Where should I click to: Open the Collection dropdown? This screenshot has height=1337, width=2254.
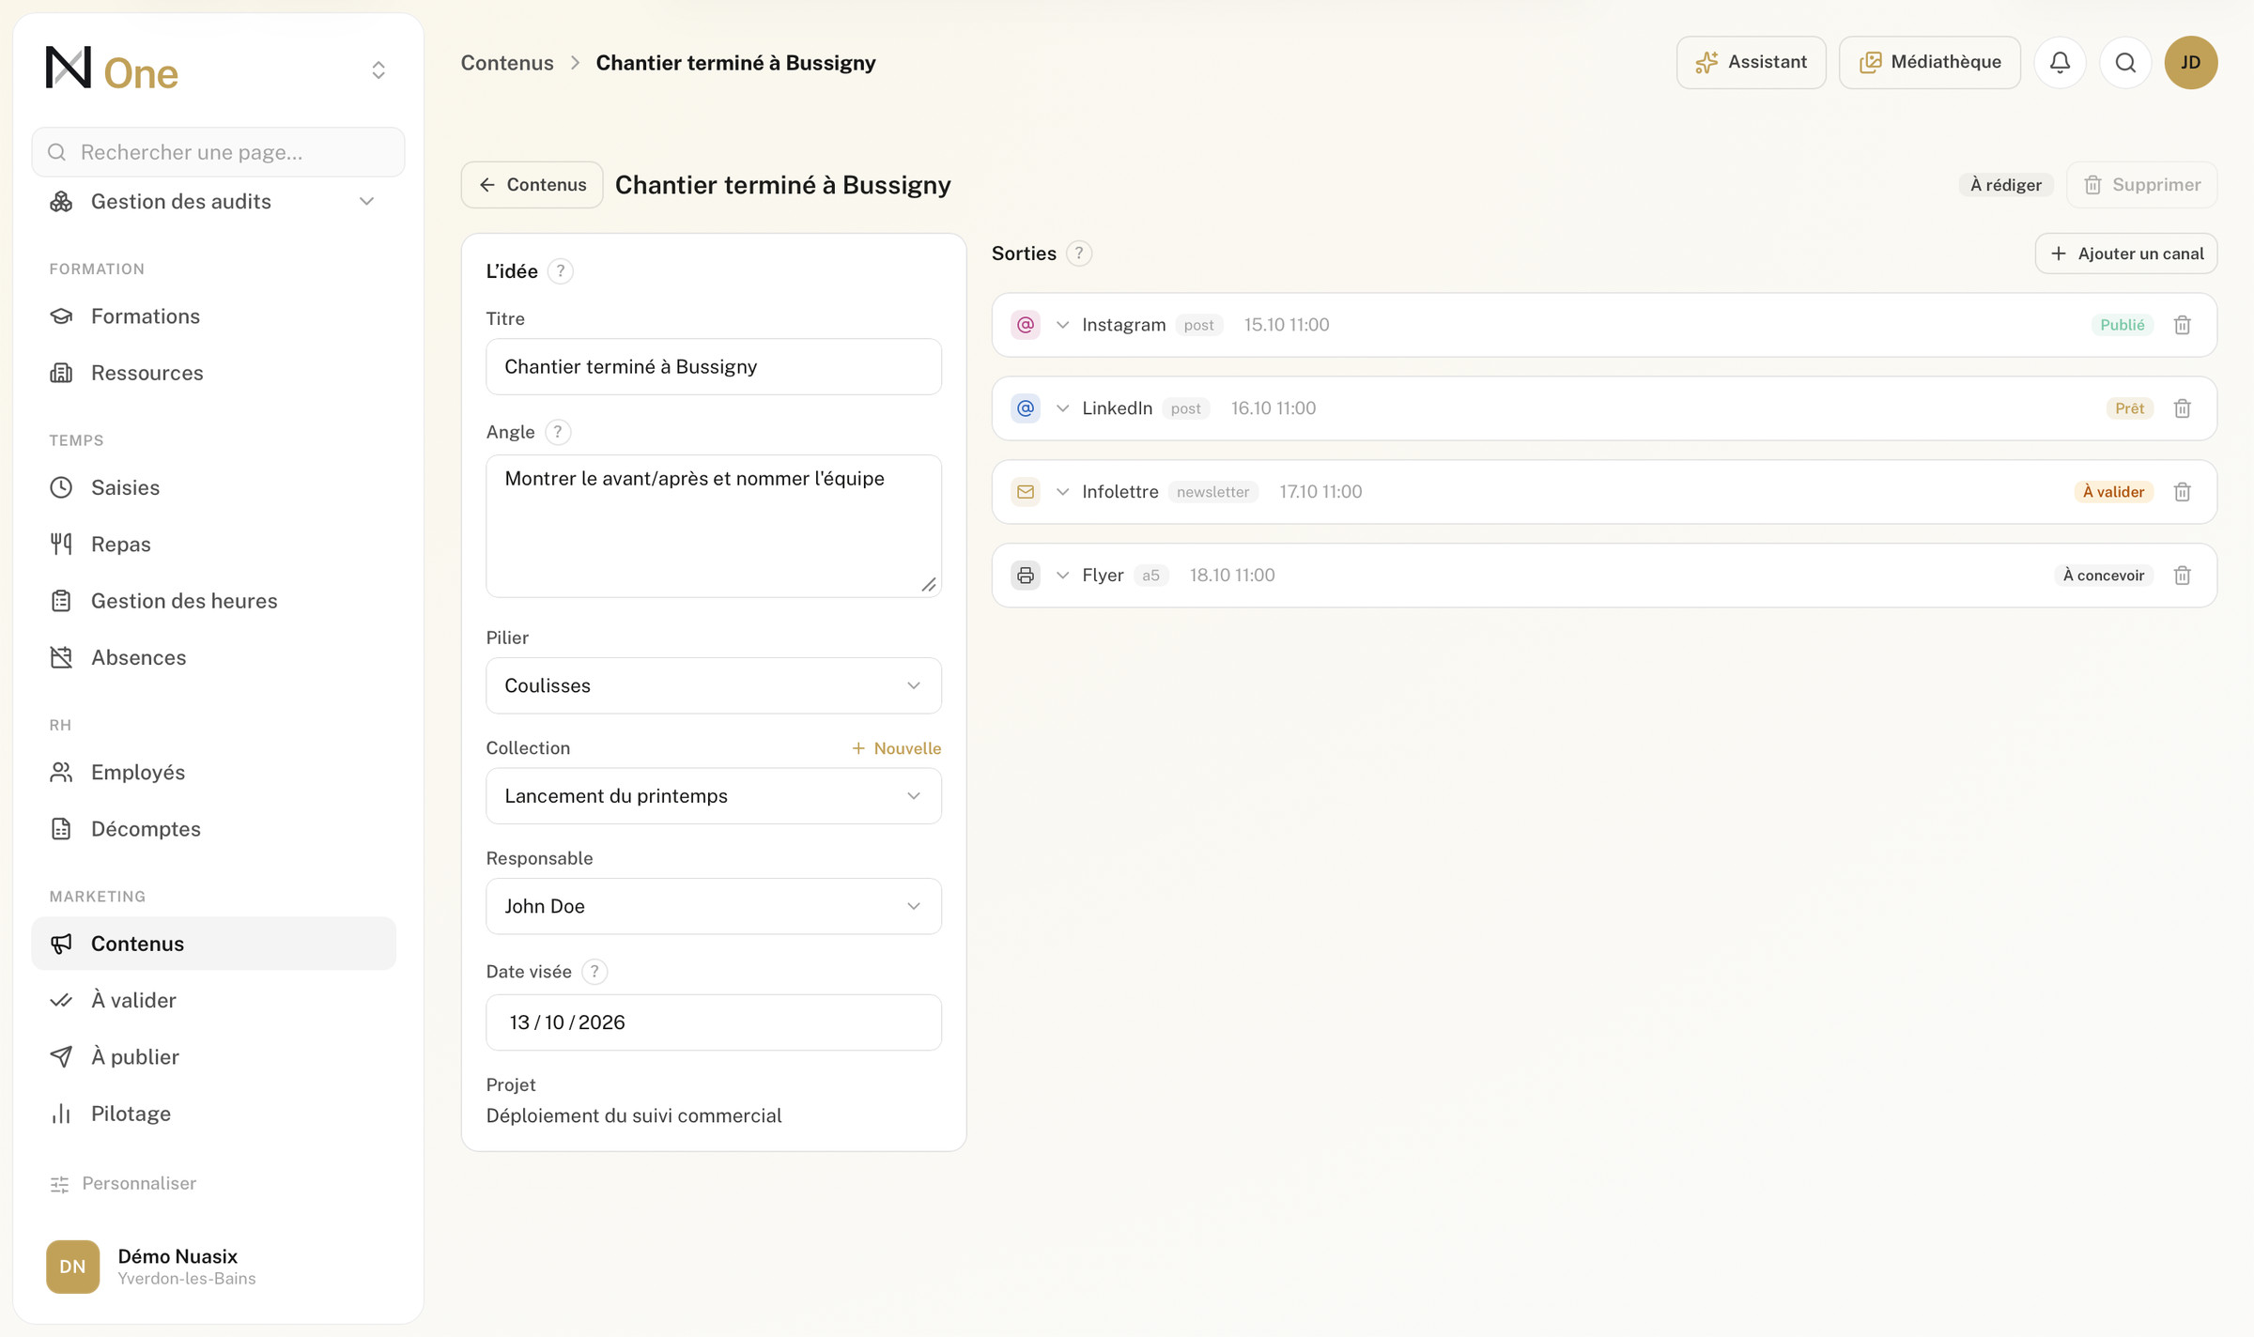pos(714,796)
